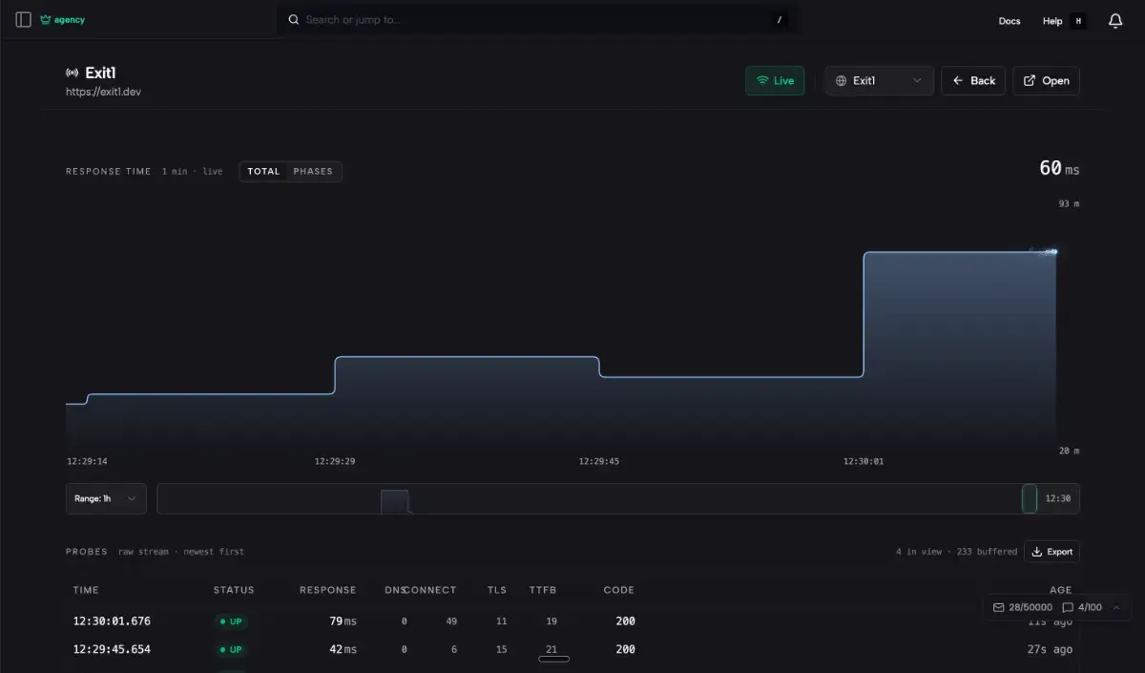
Task: Click the TLS column header
Action: pos(496,590)
